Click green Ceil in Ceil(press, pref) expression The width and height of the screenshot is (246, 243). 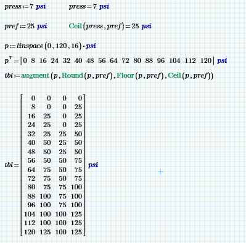click(x=75, y=26)
